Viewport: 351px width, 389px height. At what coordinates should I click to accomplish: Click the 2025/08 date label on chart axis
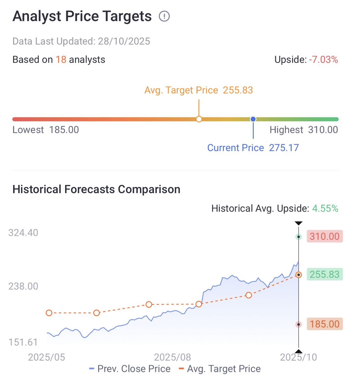pyautogui.click(x=172, y=357)
